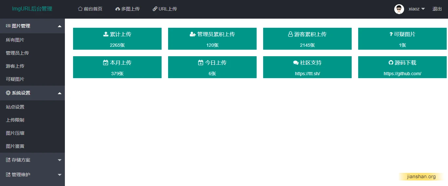Expand the 管理维护 section arrow

pyautogui.click(x=60, y=175)
